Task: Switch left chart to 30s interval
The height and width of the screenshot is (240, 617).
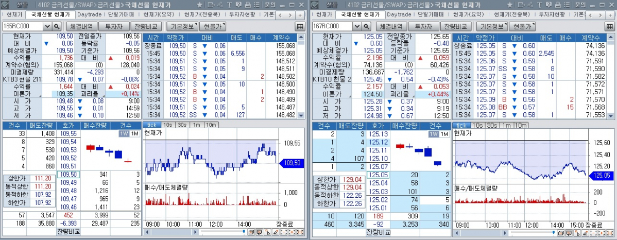Action: 182,125
